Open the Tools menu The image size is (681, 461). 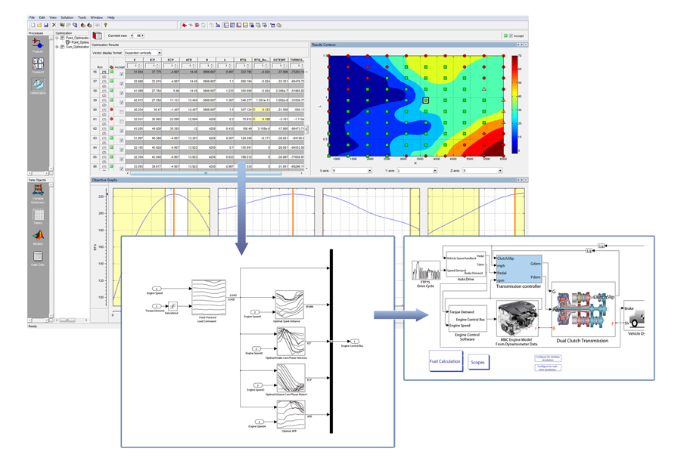coord(82,17)
